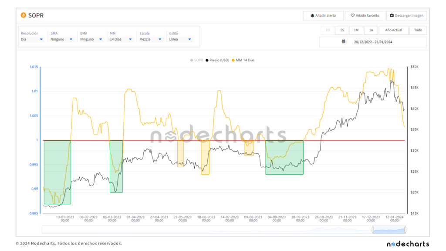Select the 1M time range
Viewport: 446px width, 251px height.
[x=356, y=30]
